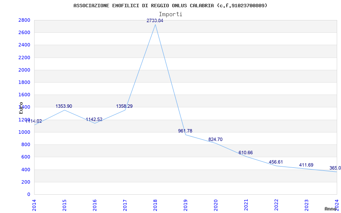Click the 800 y-axis tick label
Image resolution: width=341 pixels, height=213 pixels.
pyautogui.click(x=26, y=144)
